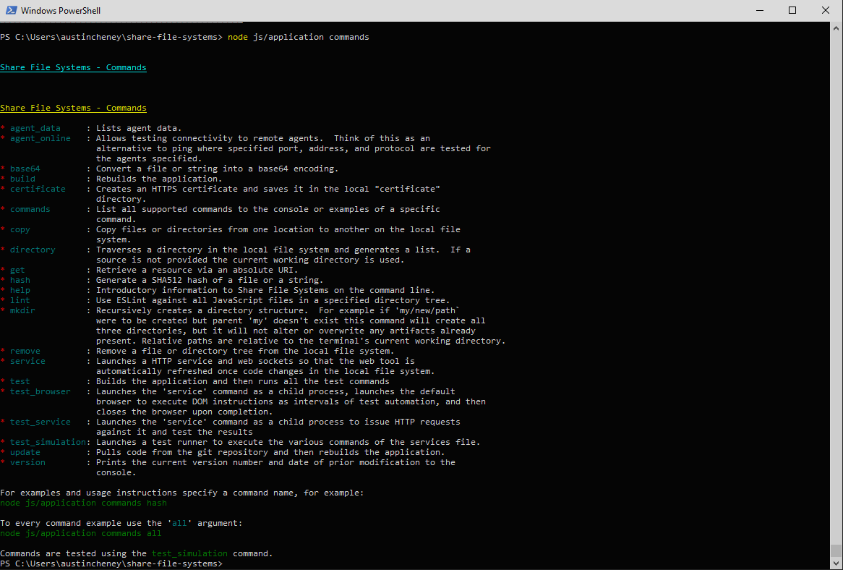The image size is (843, 570).
Task: Click the 'update' command name
Action: tap(25, 452)
